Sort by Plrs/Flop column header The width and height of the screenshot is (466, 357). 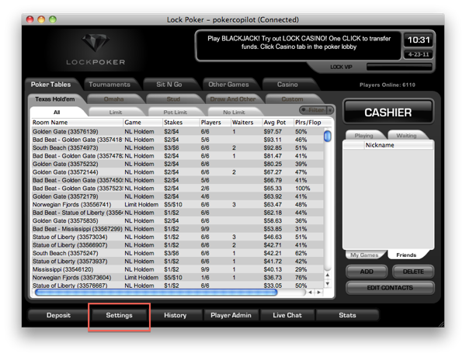(x=312, y=123)
